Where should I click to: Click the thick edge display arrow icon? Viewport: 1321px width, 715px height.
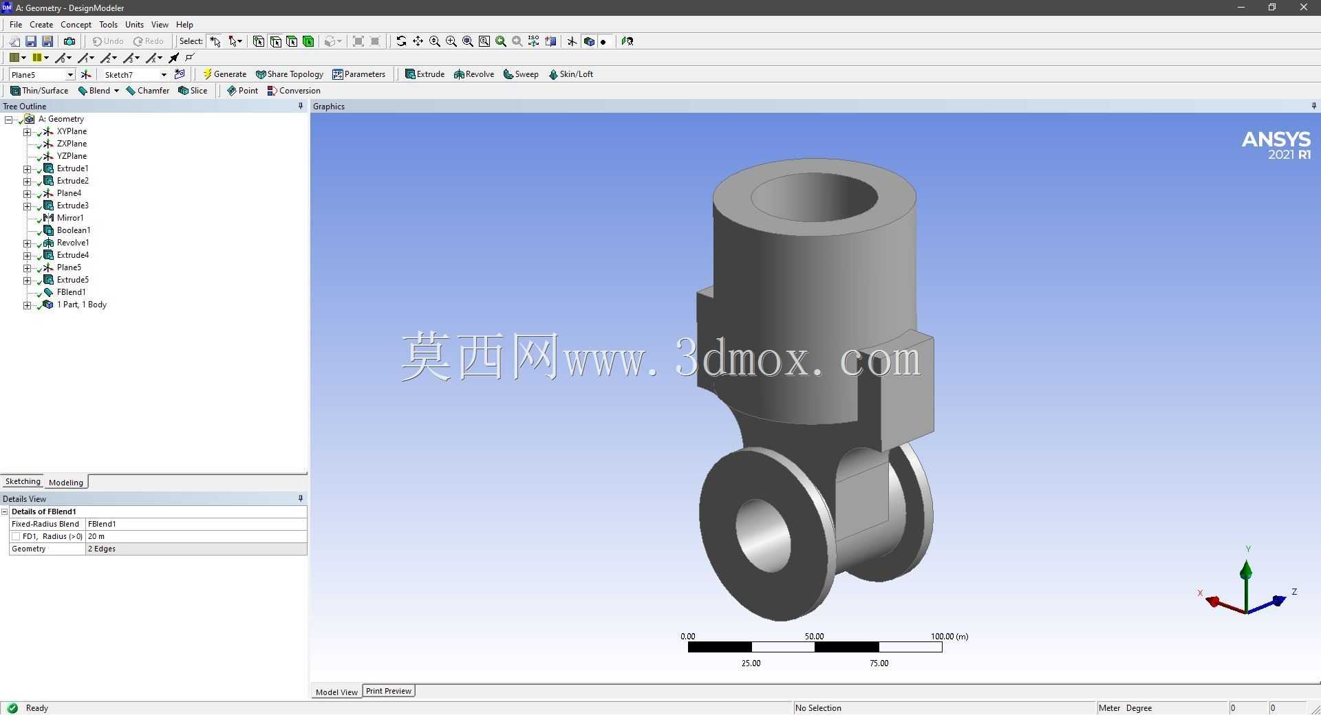[174, 58]
